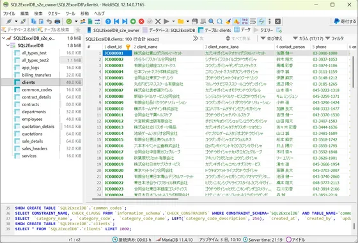Open the カラム (17/17) column dropdown
Viewport: 358px width, 243px height.
[x=308, y=38]
